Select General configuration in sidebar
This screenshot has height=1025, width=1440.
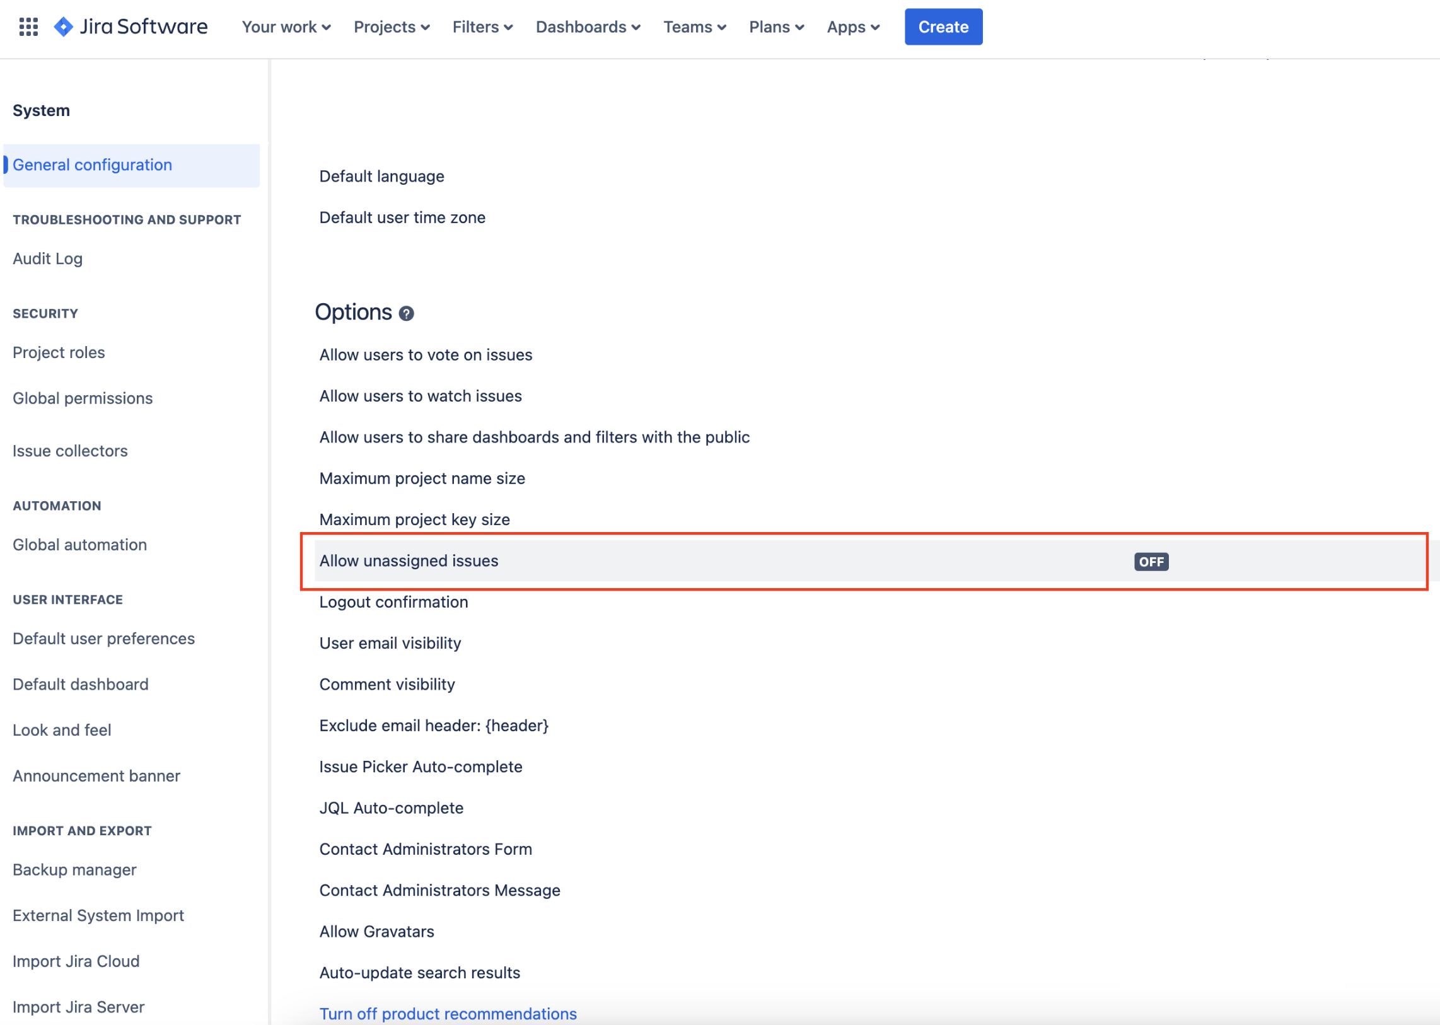(92, 165)
